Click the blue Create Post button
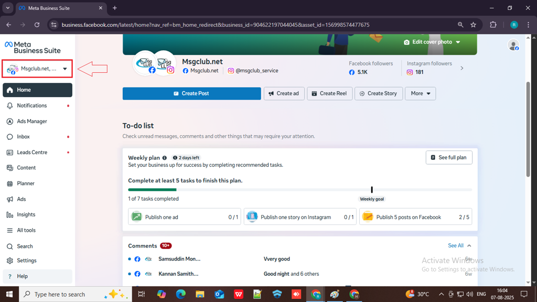The width and height of the screenshot is (537, 302). point(192,93)
